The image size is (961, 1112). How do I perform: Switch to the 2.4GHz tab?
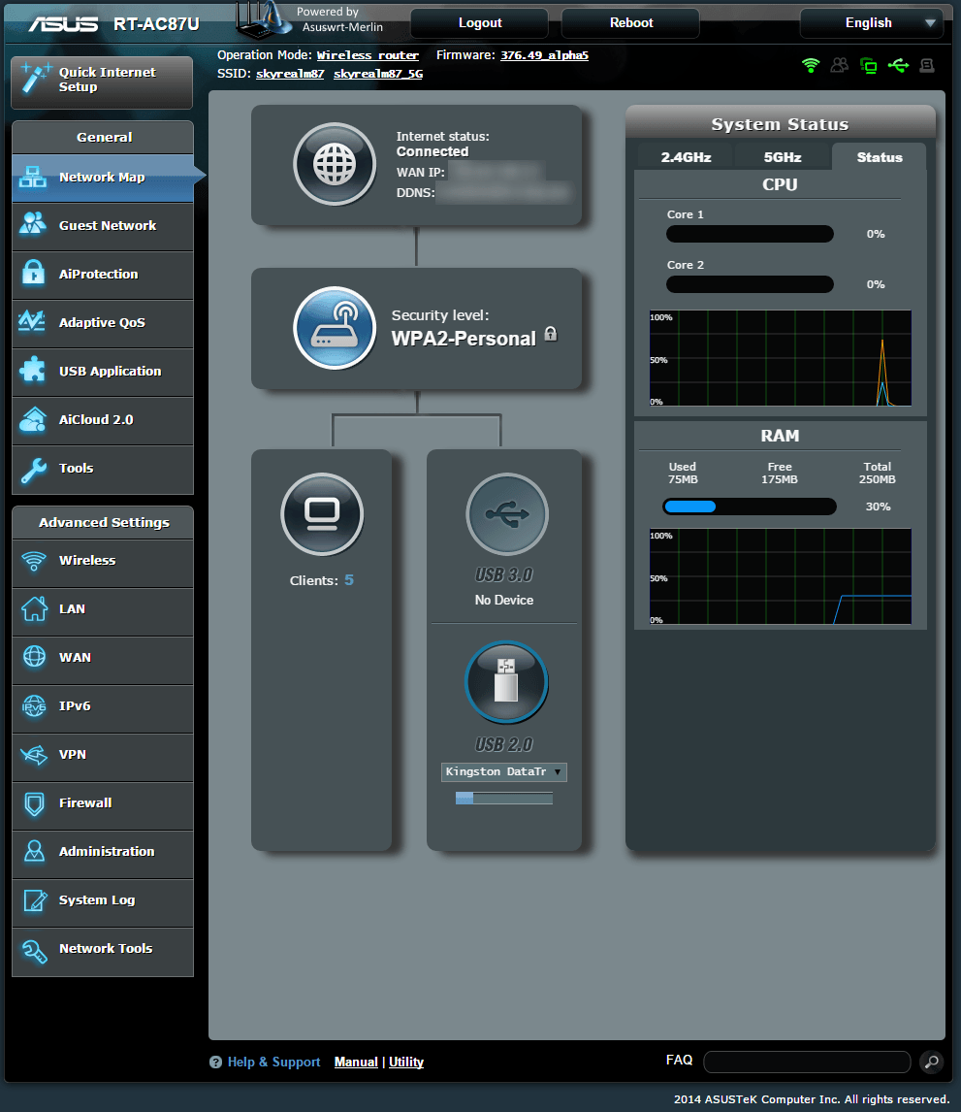tap(686, 157)
